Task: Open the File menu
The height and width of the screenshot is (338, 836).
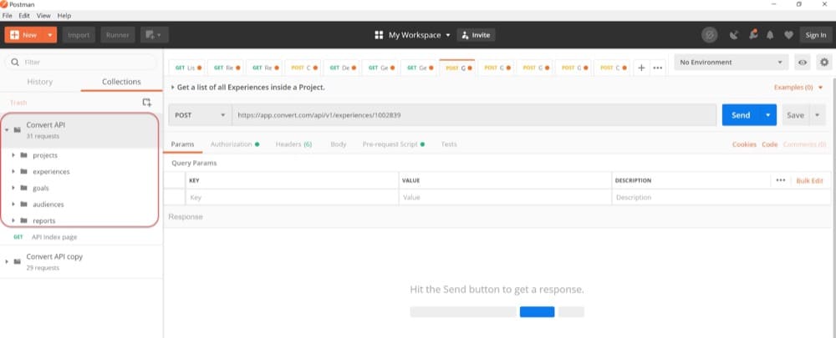Action: (7, 16)
